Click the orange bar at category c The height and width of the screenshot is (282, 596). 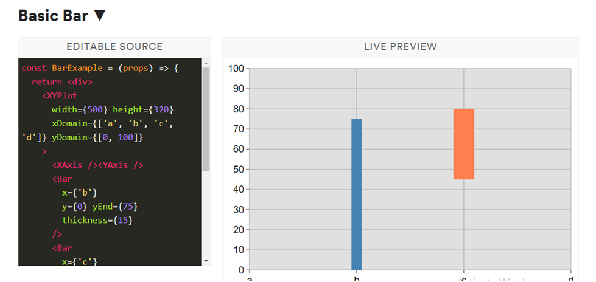[x=464, y=144]
